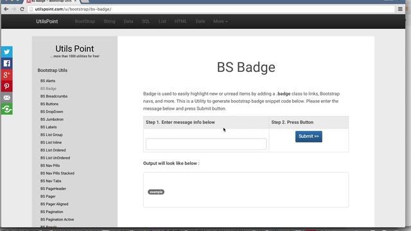This screenshot has width=411, height=231.
Task: Open BS Nav Pills Stacked in sidebar
Action: coord(57,173)
